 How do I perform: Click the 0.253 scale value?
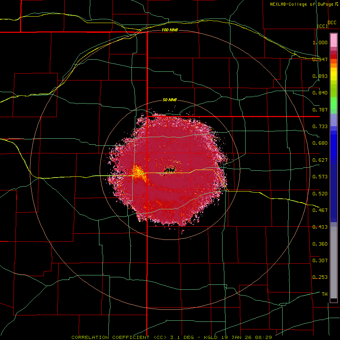click(x=320, y=277)
